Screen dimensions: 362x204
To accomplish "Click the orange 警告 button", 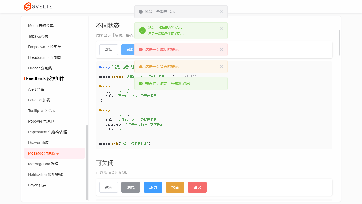I will point(175,187).
